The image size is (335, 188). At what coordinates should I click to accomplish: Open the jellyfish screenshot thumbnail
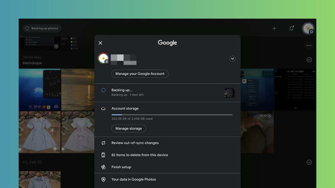[40, 90]
